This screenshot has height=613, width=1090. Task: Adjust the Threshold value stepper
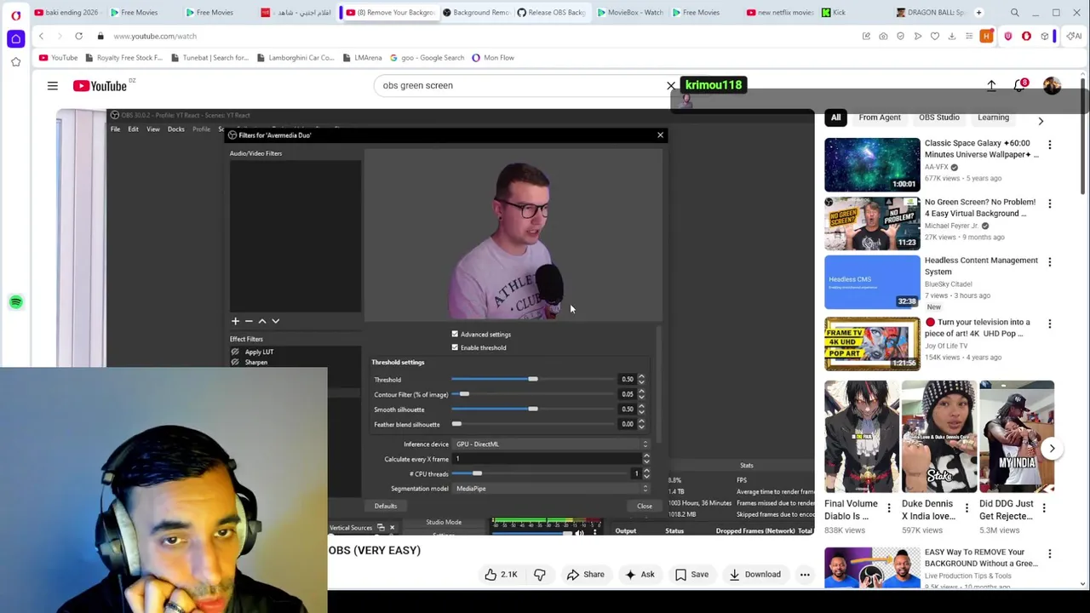pyautogui.click(x=641, y=380)
